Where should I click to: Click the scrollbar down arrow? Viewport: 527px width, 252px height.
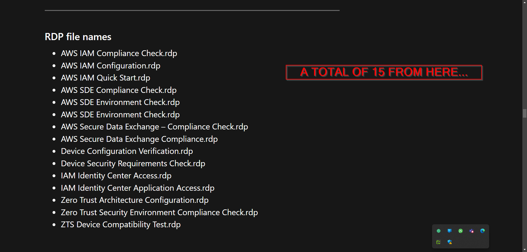pos(525,250)
